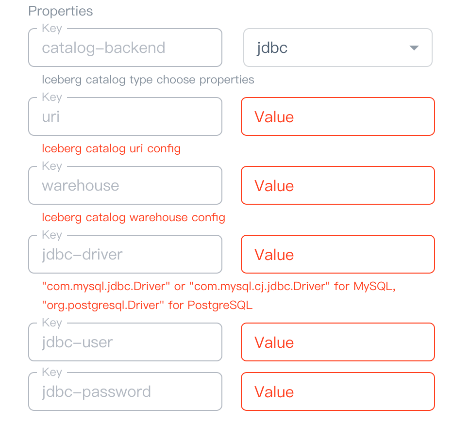Click the Iceberg catalog warehouse config hint

133,217
